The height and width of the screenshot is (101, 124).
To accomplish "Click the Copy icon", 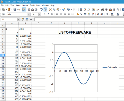I will (54, 9).
